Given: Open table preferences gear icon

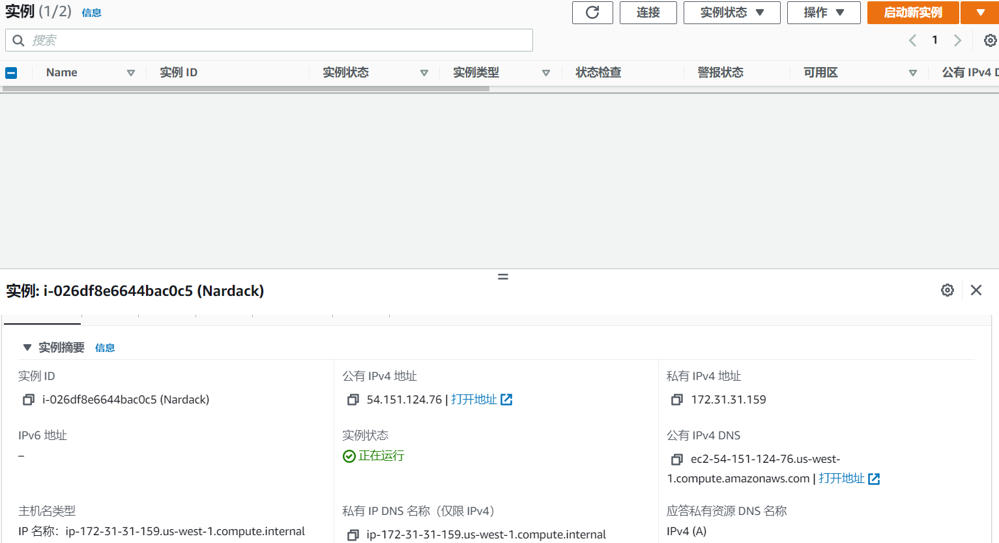Looking at the screenshot, I should 990,40.
